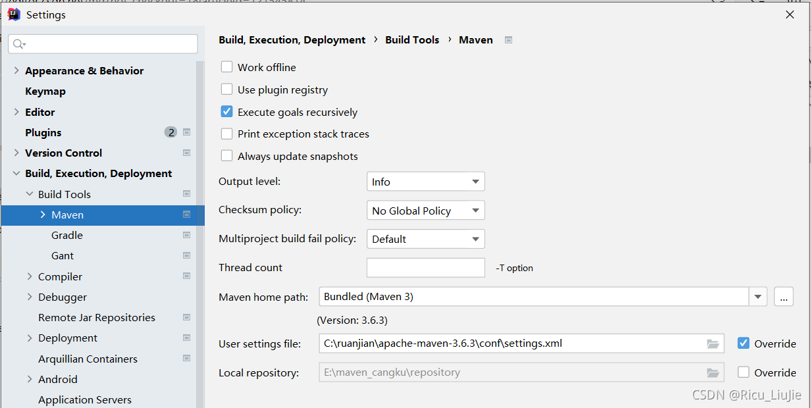Expand the Android node
This screenshot has height=408, width=811.
[30, 379]
